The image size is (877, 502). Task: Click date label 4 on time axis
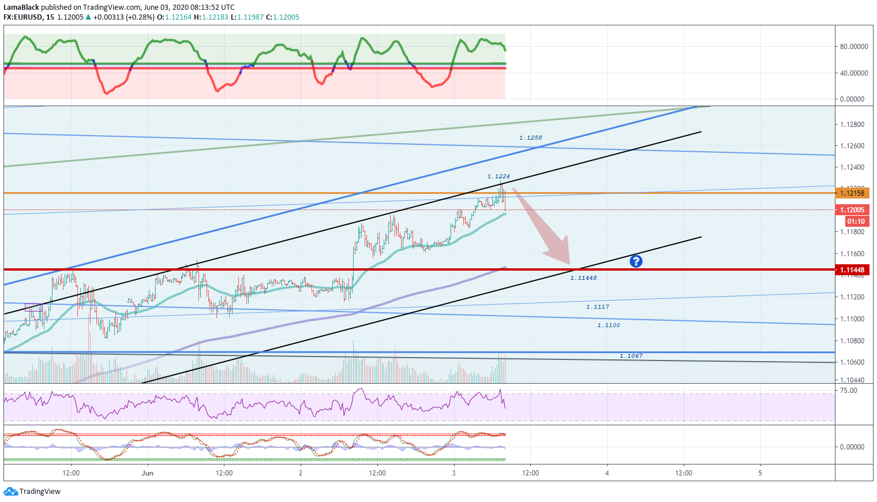tap(607, 473)
